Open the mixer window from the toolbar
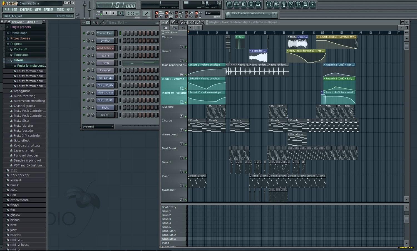The height and width of the screenshot is (251, 417). [258, 4]
